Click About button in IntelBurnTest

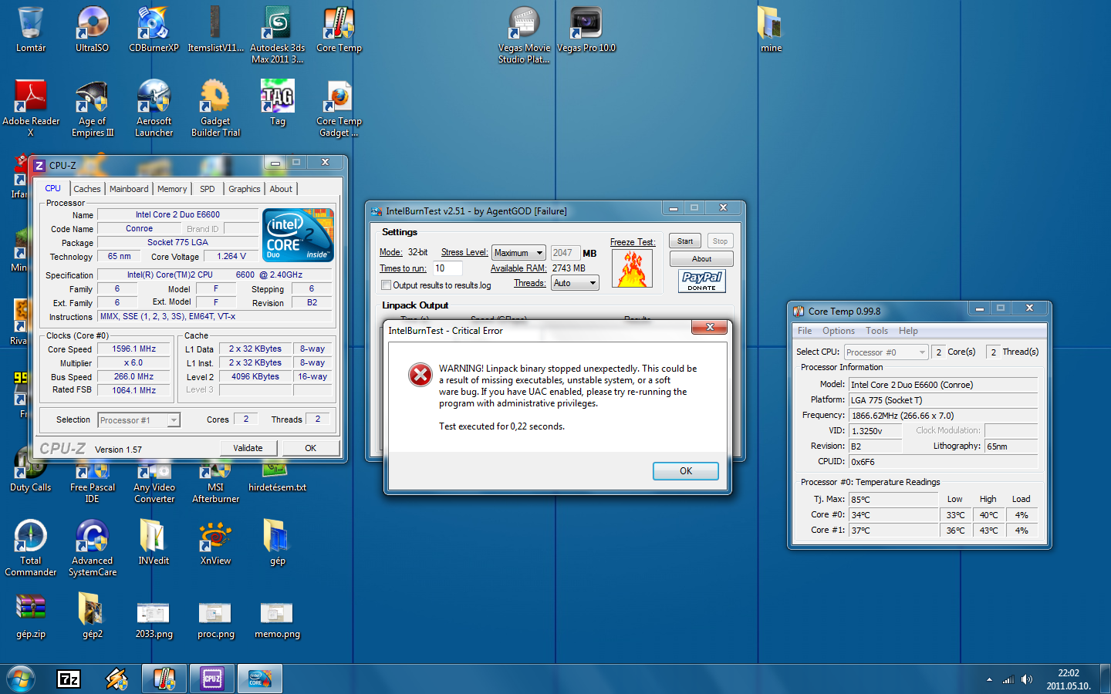pyautogui.click(x=701, y=259)
